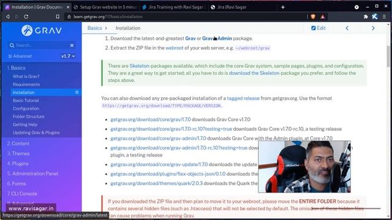The width and height of the screenshot is (392, 220).
Task: Go to previous docs page arrow
Action: (347, 28)
